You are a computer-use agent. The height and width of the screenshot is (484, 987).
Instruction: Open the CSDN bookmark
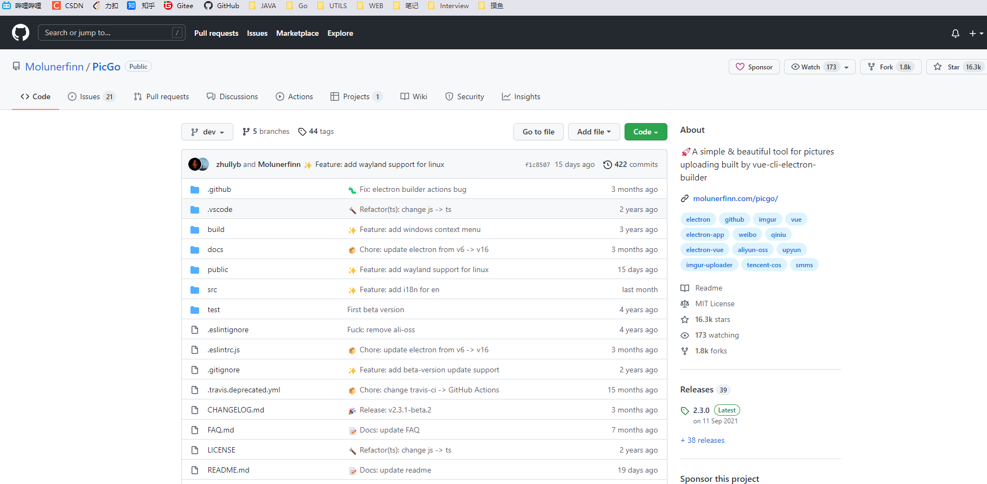(68, 5)
